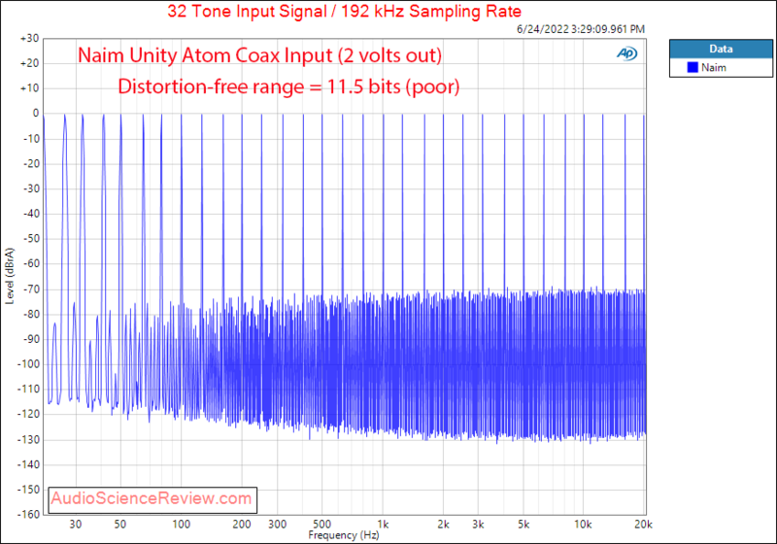Click the Distortion-free range = 11.5 bits annotation
Viewport: 777px width, 544px height.
click(x=288, y=86)
